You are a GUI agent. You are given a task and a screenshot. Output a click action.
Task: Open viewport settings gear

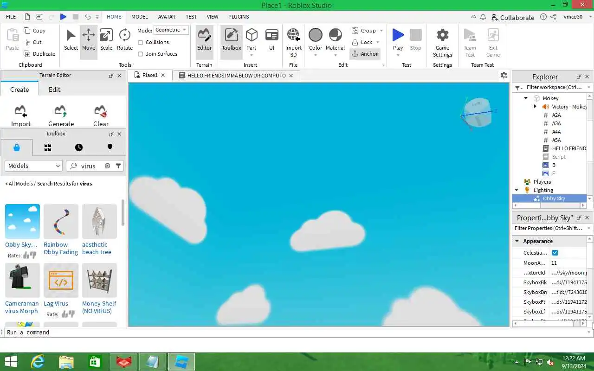[504, 75]
